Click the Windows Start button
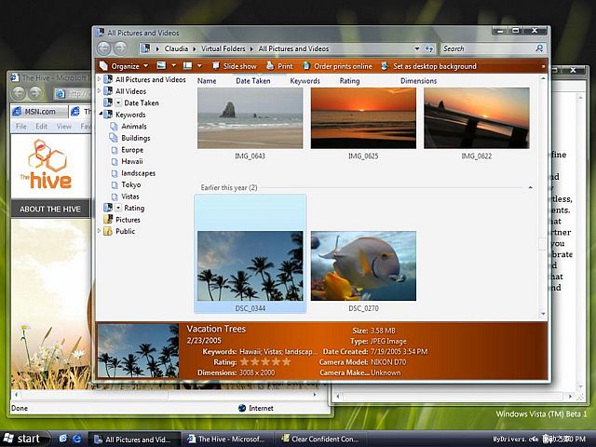Viewport: 596px width, 447px height. (21, 439)
